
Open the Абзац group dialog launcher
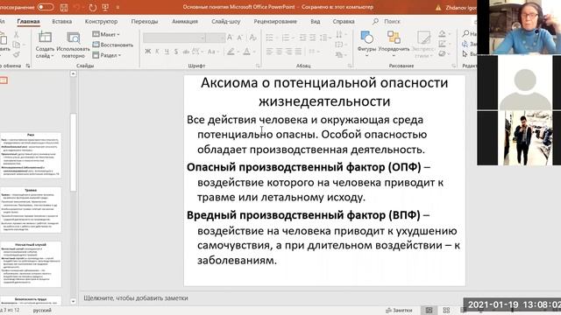350,66
